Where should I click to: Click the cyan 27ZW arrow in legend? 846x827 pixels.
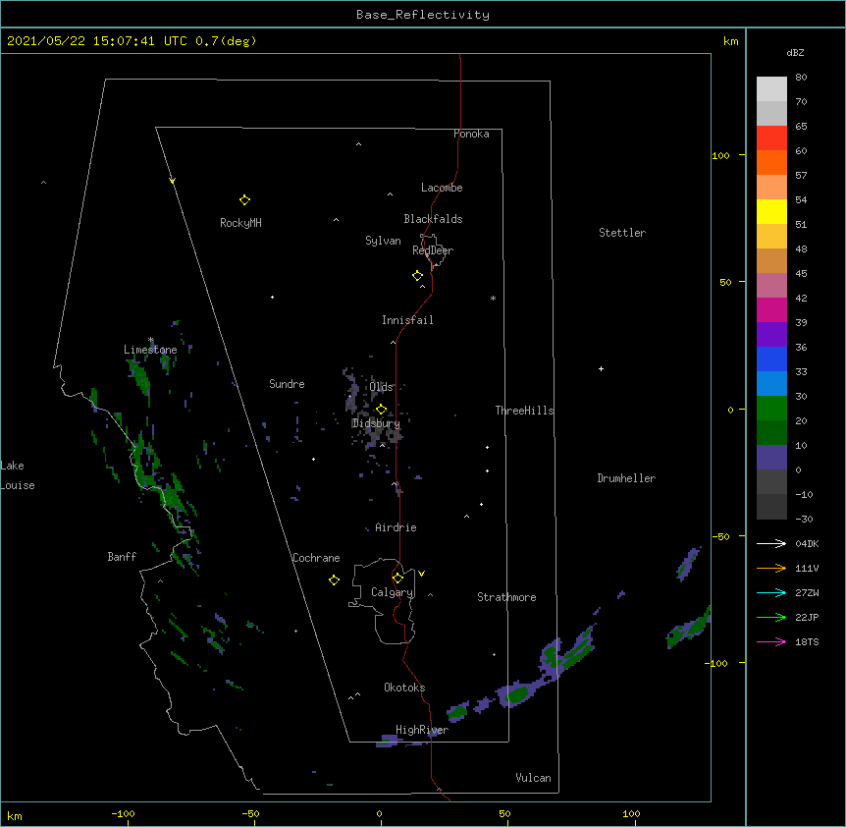coord(771,592)
